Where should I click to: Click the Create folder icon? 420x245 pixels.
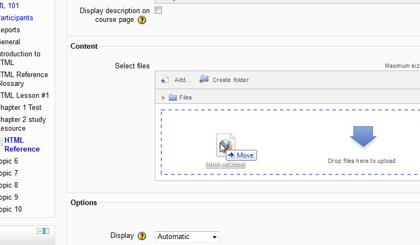(x=204, y=79)
